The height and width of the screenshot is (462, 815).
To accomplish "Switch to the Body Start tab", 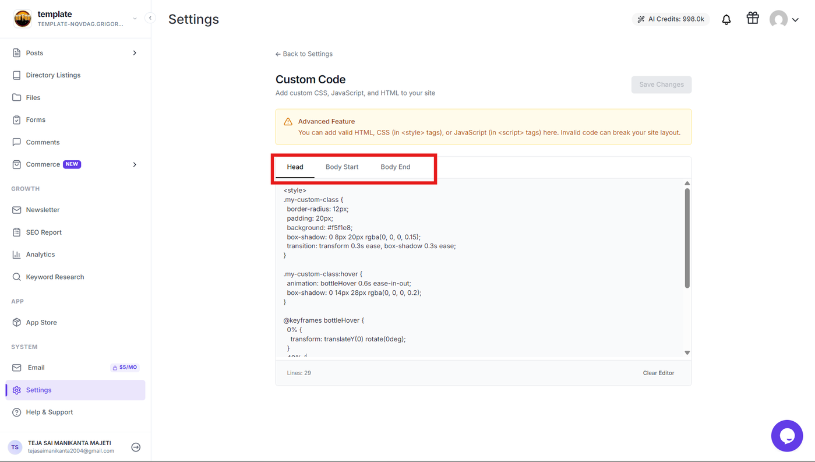I will point(342,167).
